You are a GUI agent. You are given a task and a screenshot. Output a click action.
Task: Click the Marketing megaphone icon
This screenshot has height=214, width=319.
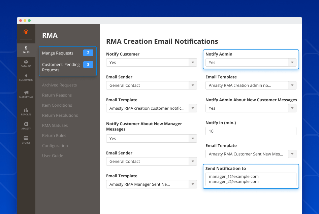26,95
